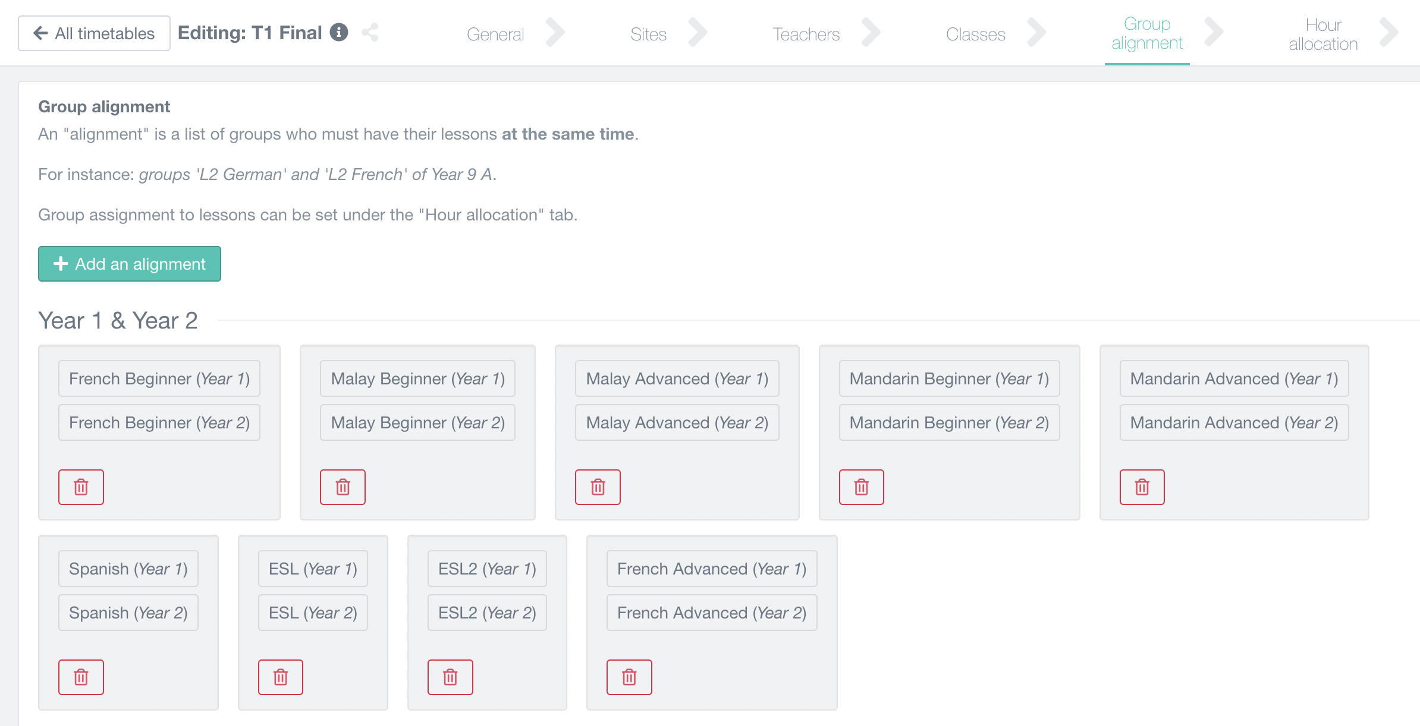Select the Sites tab
The width and height of the screenshot is (1420, 726).
point(648,34)
